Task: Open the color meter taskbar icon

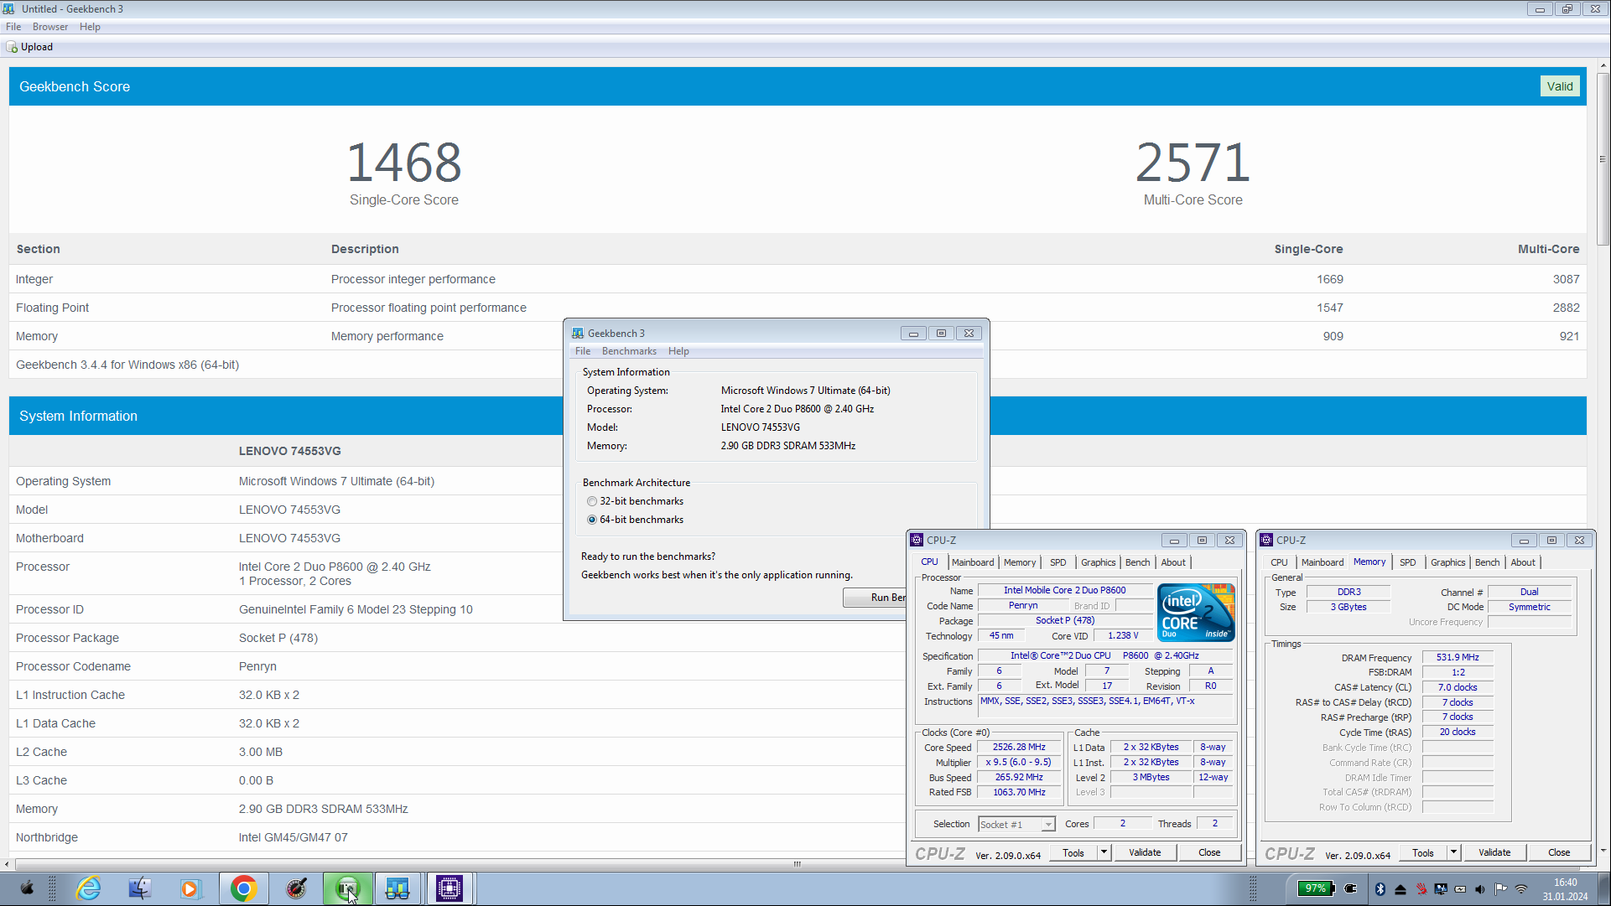Action: tap(296, 888)
